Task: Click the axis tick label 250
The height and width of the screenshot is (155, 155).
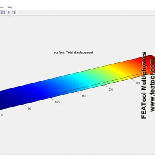Action: pyautogui.click(x=138, y=83)
